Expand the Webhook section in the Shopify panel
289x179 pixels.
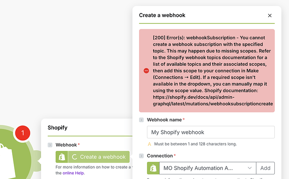point(50,145)
